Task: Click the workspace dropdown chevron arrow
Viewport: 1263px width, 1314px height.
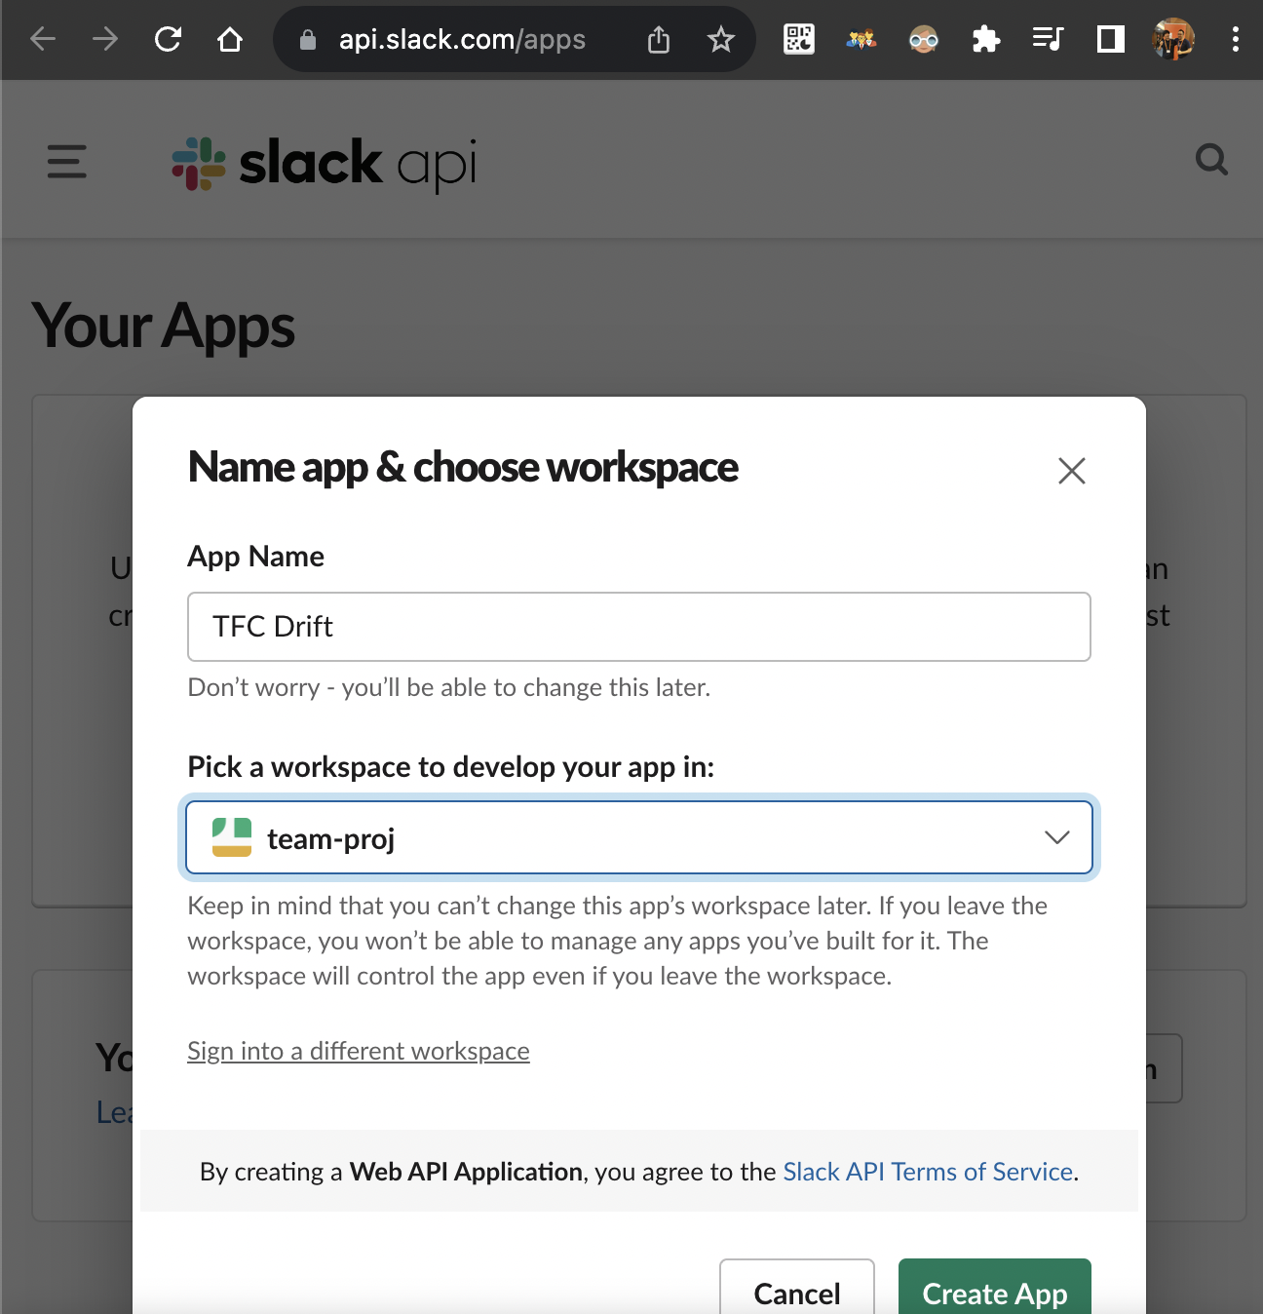Action: click(x=1057, y=837)
